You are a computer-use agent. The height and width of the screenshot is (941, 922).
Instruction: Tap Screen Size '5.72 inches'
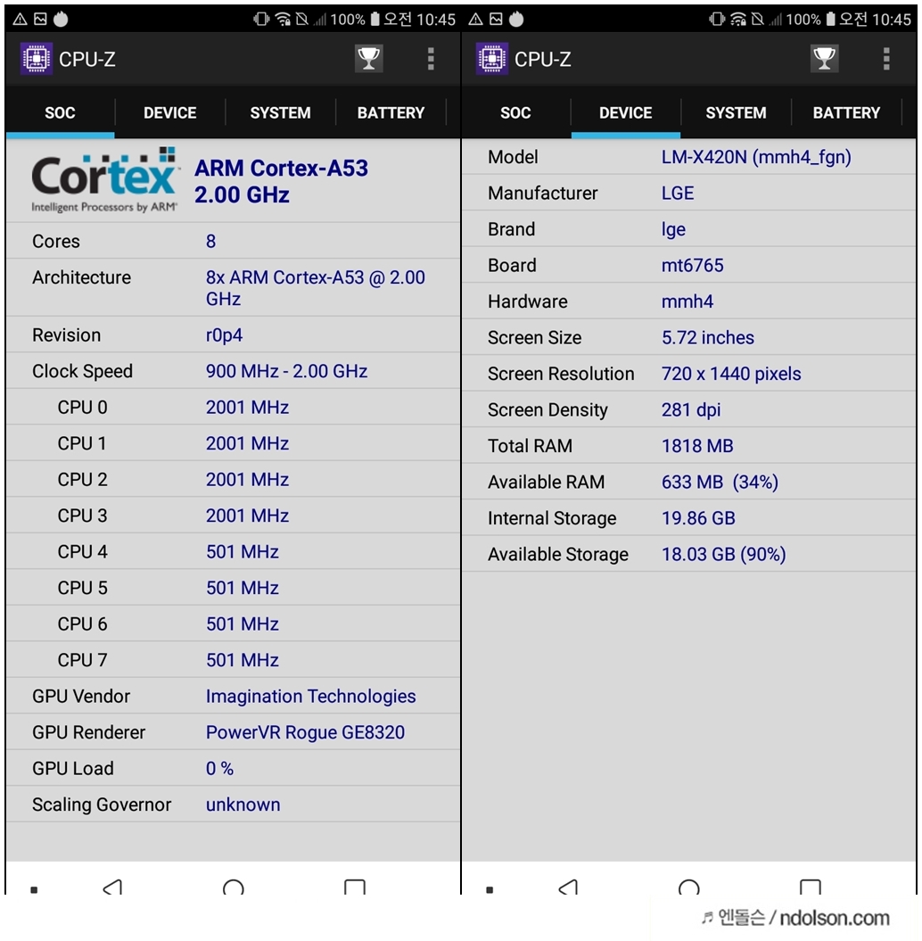point(708,337)
